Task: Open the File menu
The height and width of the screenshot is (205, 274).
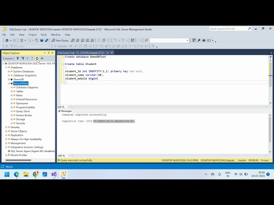Action: 4,35
